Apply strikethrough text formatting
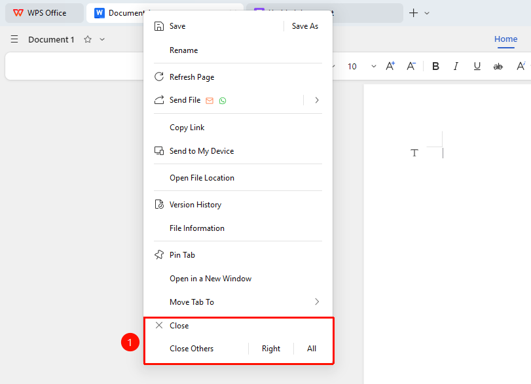Image resolution: width=531 pixels, height=384 pixels. (x=498, y=67)
